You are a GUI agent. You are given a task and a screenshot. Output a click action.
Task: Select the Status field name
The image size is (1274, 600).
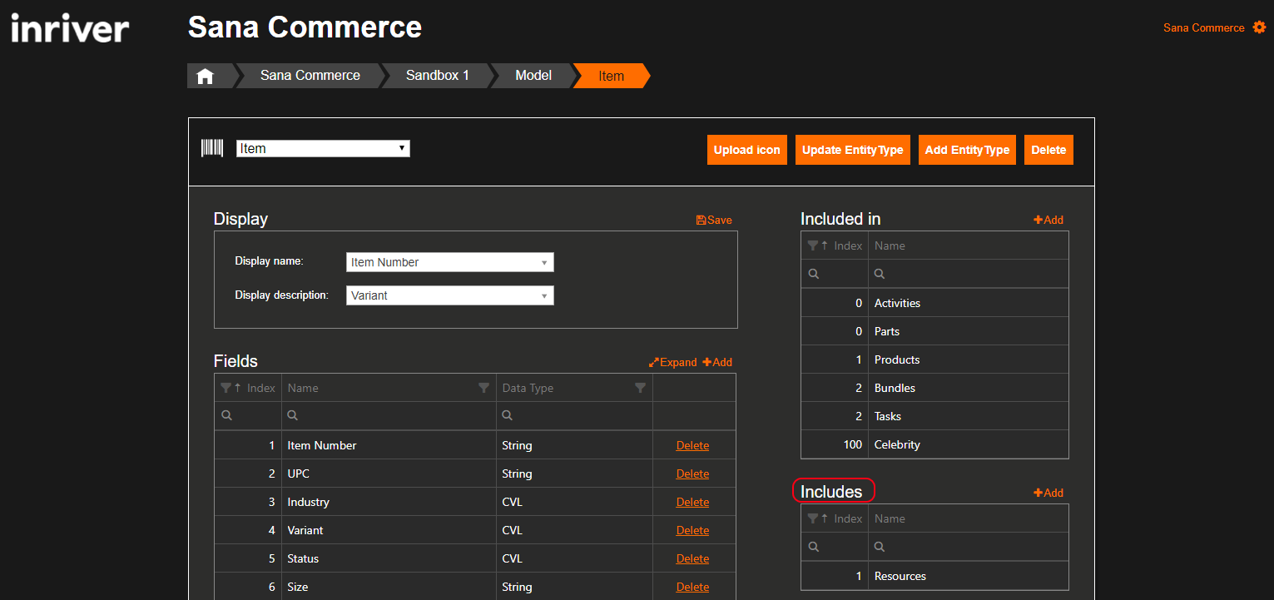(303, 558)
